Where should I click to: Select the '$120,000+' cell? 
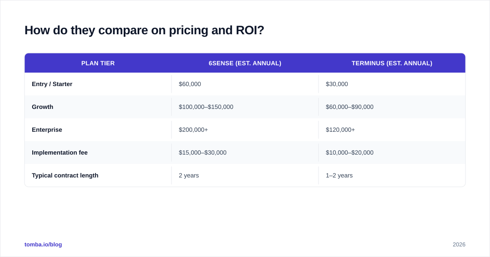click(x=392, y=130)
